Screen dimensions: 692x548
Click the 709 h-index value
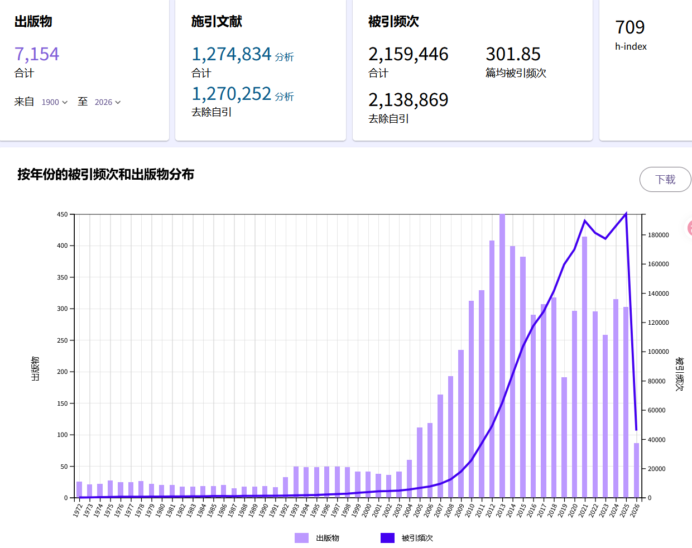[x=629, y=27]
